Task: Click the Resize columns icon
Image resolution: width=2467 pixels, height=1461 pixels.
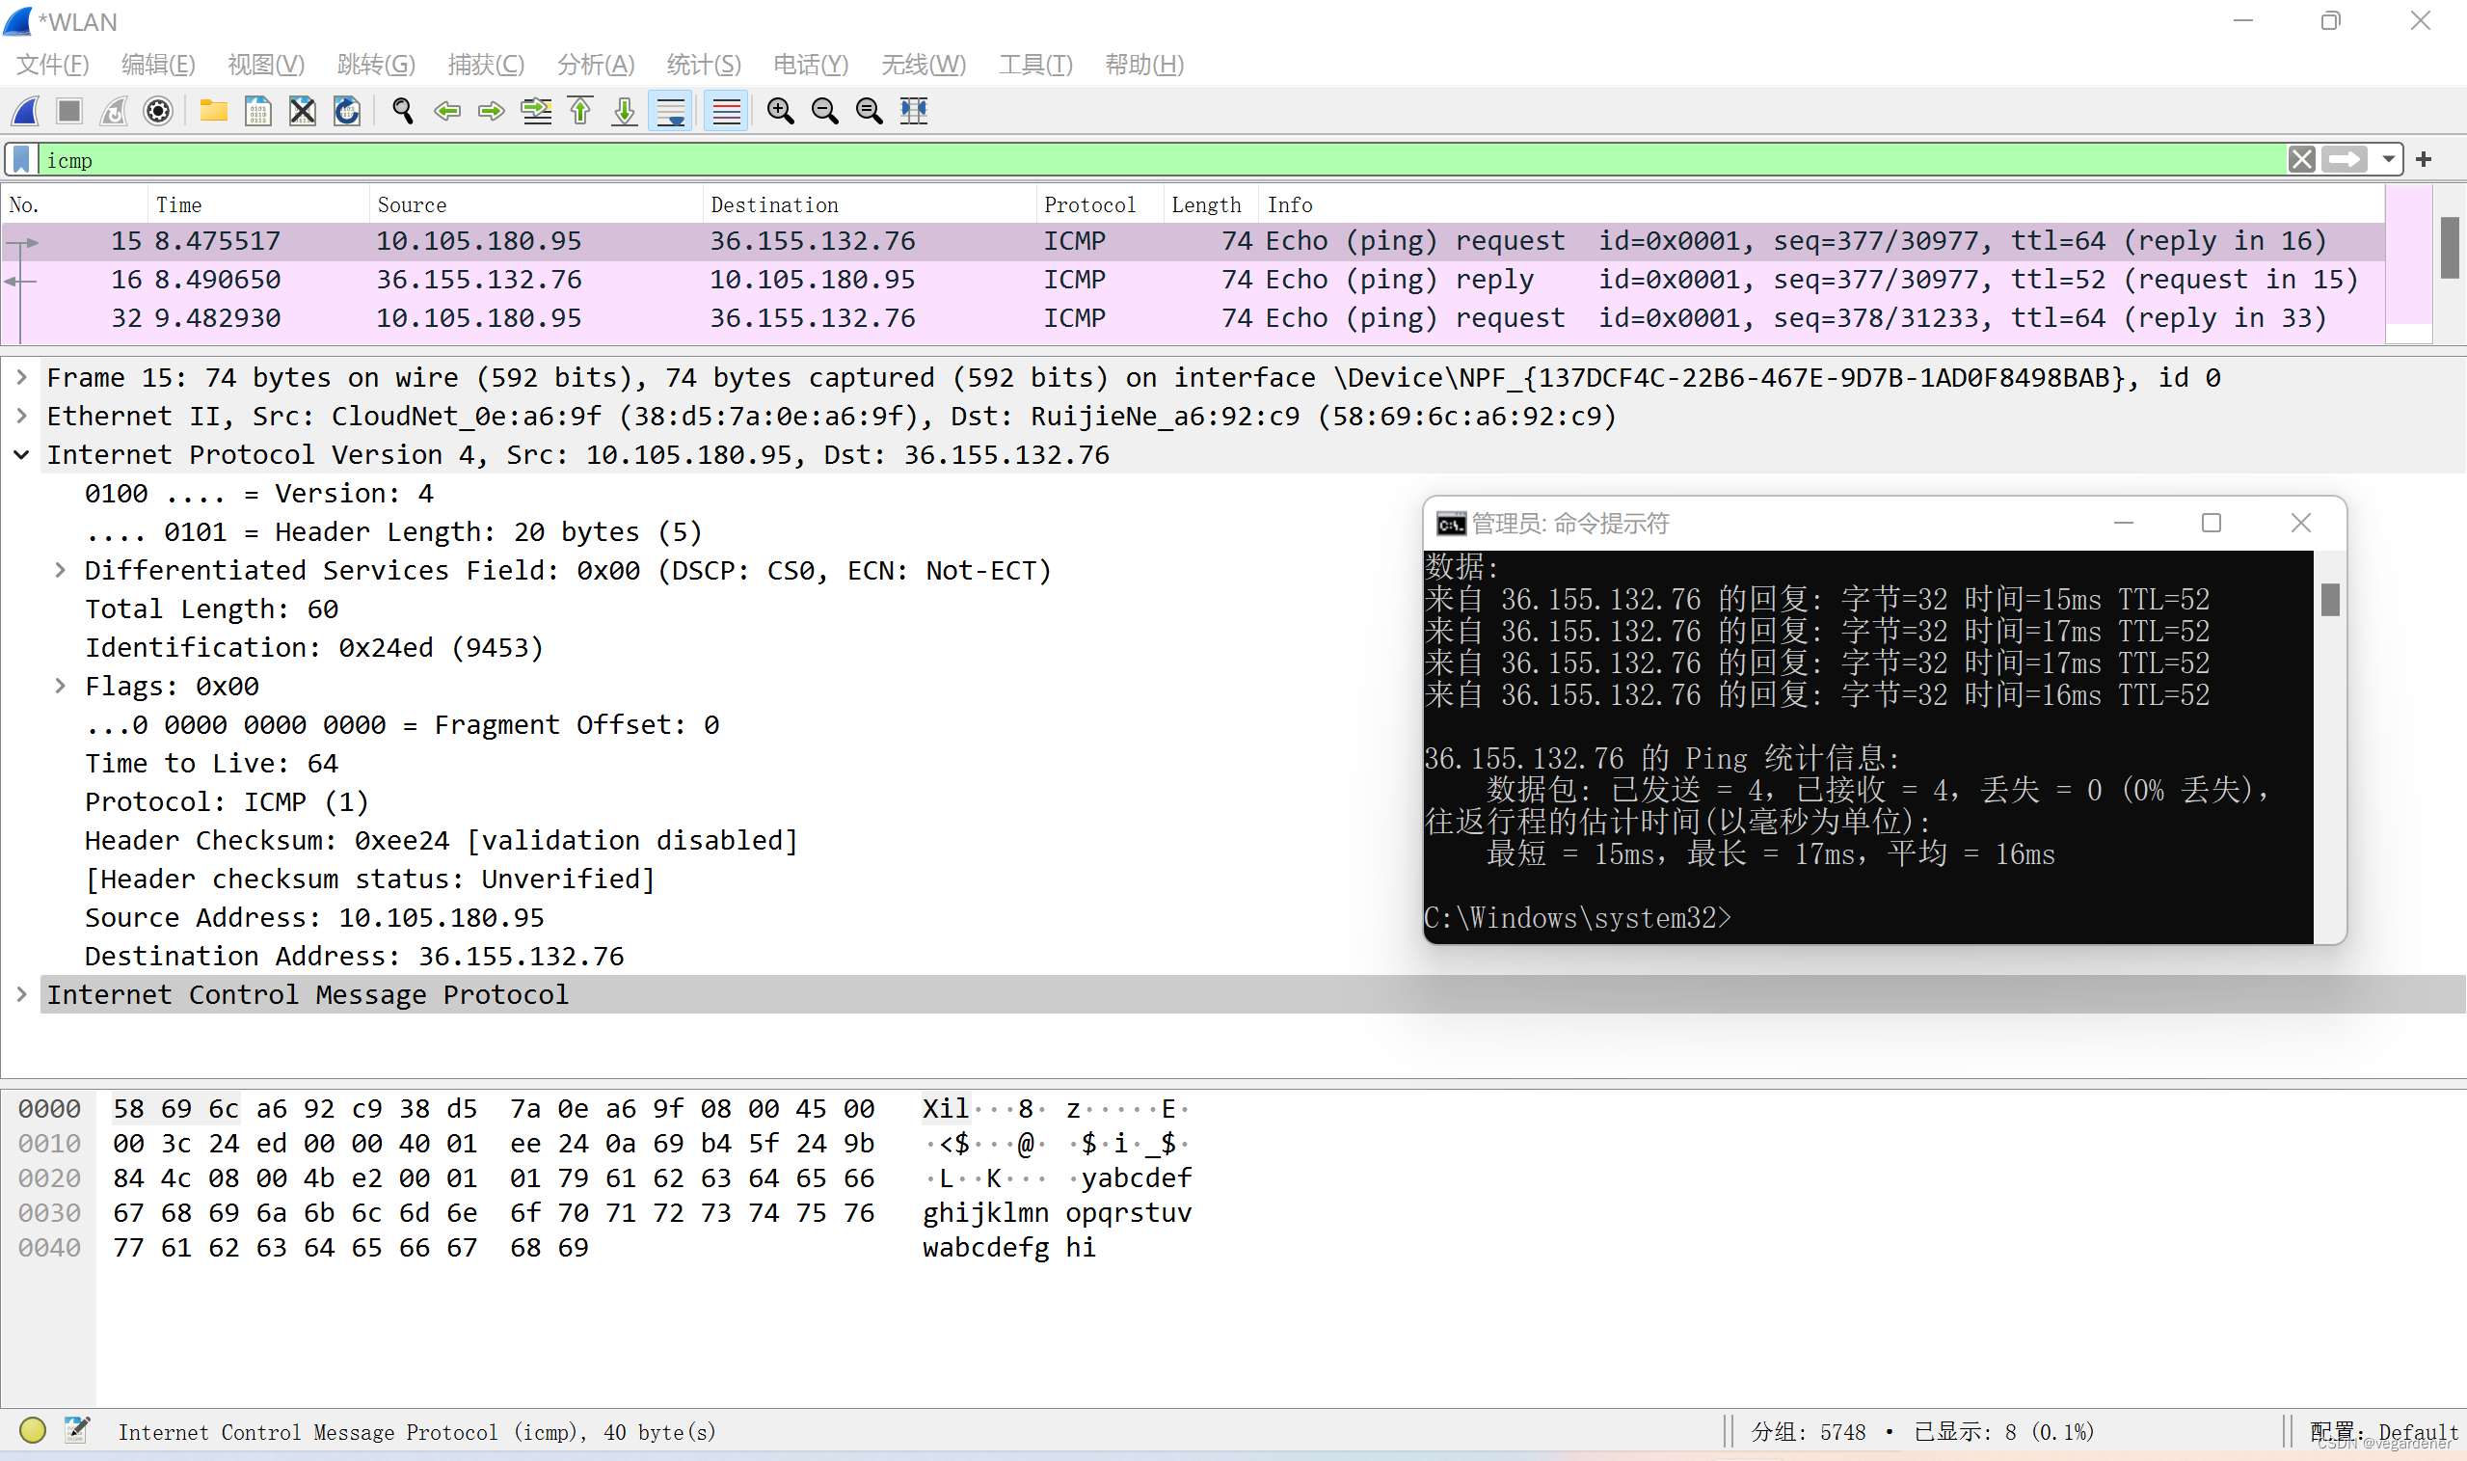Action: point(913,110)
